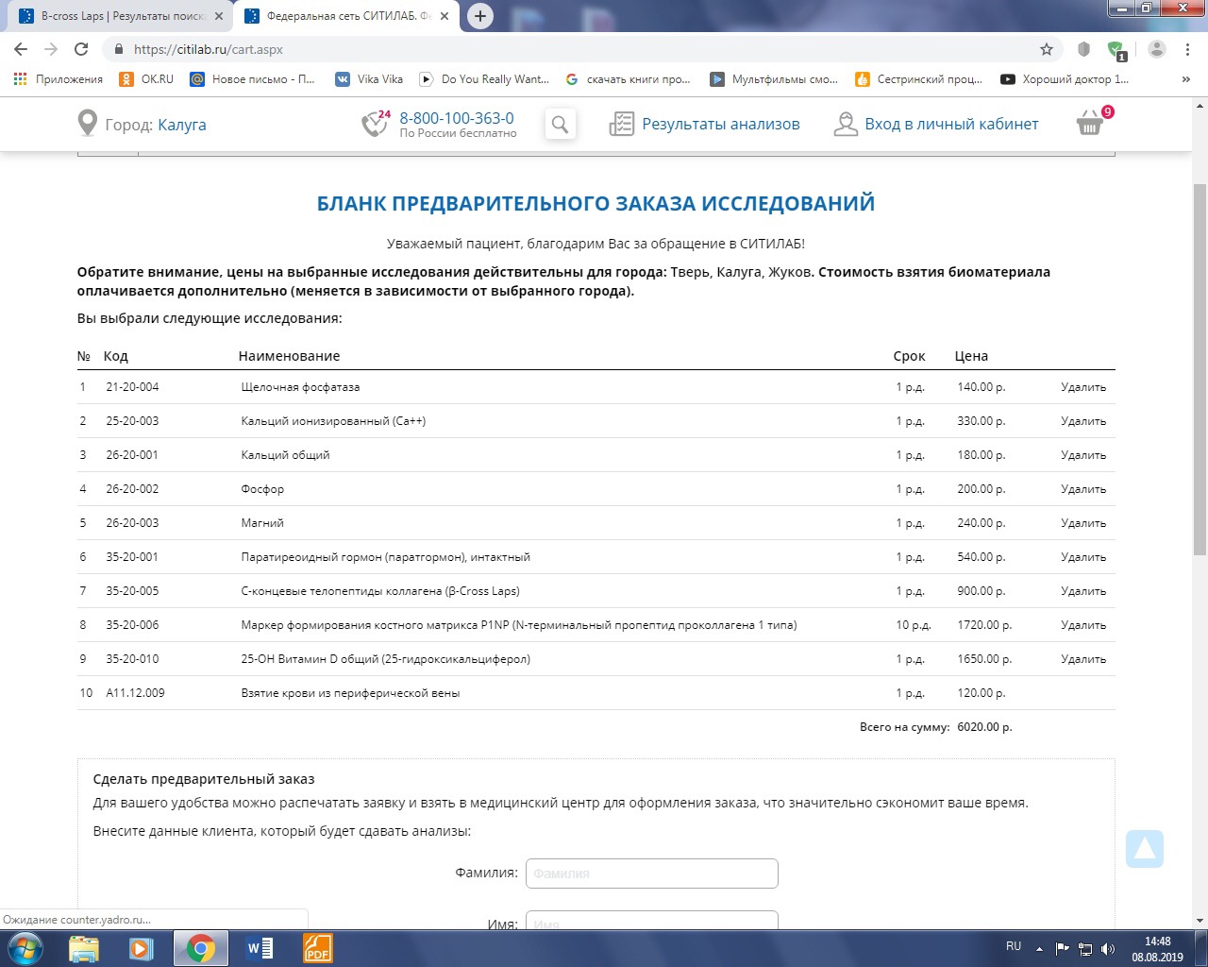Open the shopping cart basket icon

[1090, 122]
